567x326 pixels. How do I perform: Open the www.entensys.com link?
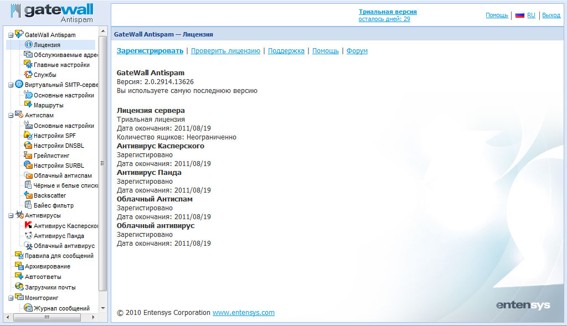(244, 313)
